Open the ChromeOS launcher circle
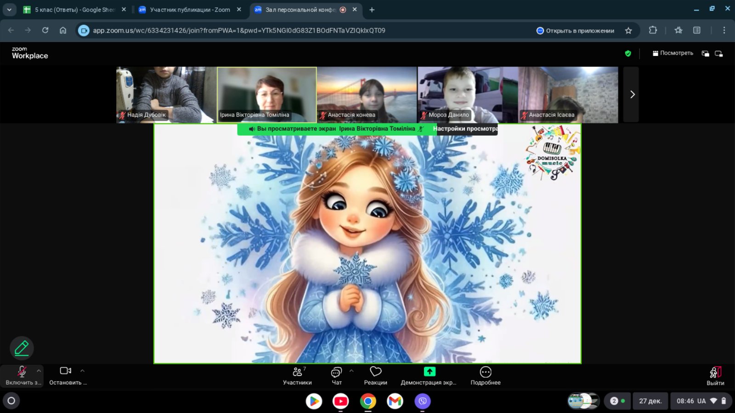Screen dimensions: 735x413 click(x=11, y=401)
